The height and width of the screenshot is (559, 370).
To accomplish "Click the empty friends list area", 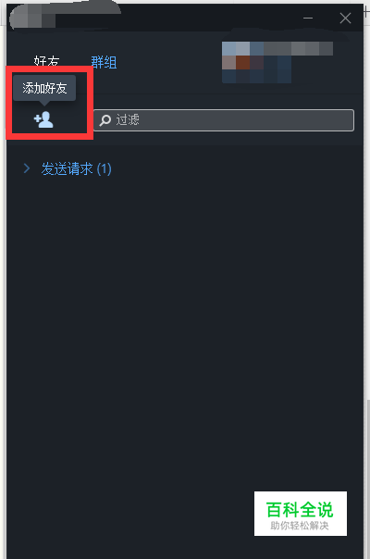I will (x=185, y=321).
